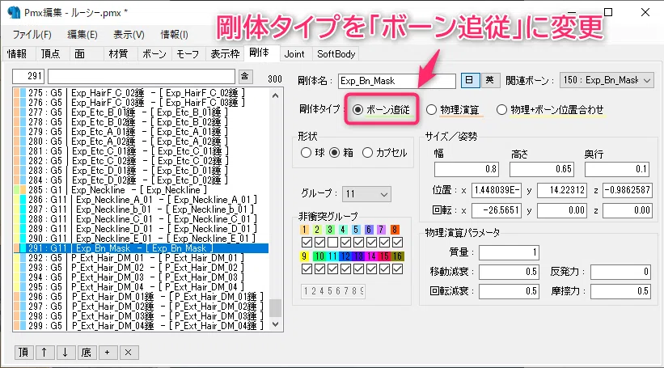
Task: Click the 幅 field showing 0.8
Action: point(466,169)
